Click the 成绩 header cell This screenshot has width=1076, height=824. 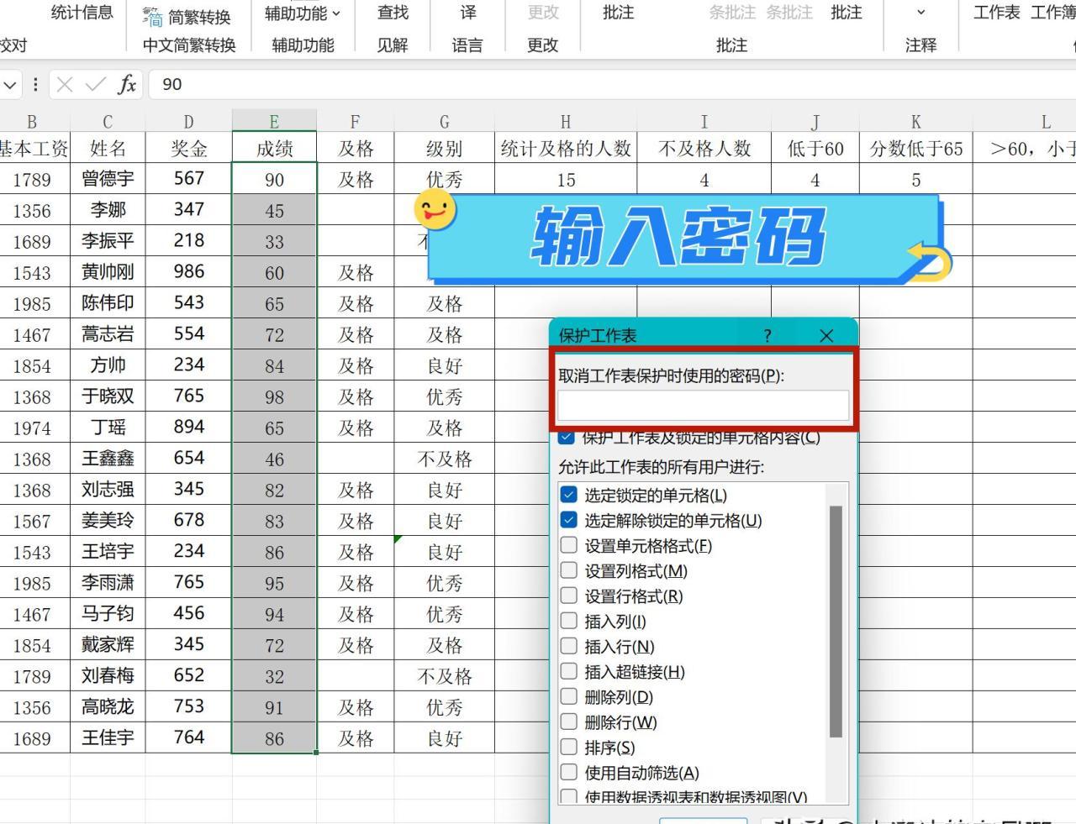(x=274, y=149)
